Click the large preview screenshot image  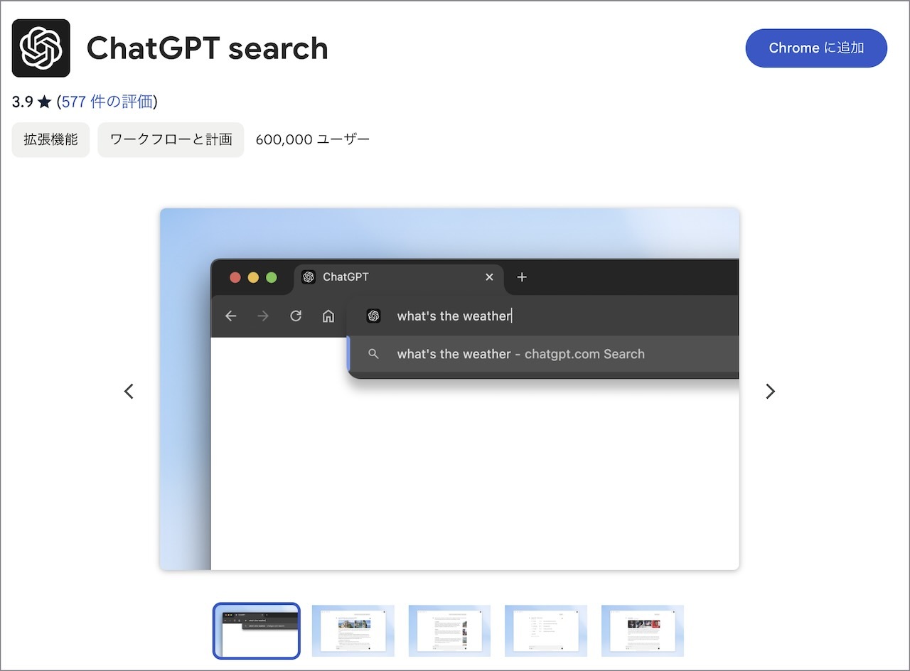click(x=449, y=389)
